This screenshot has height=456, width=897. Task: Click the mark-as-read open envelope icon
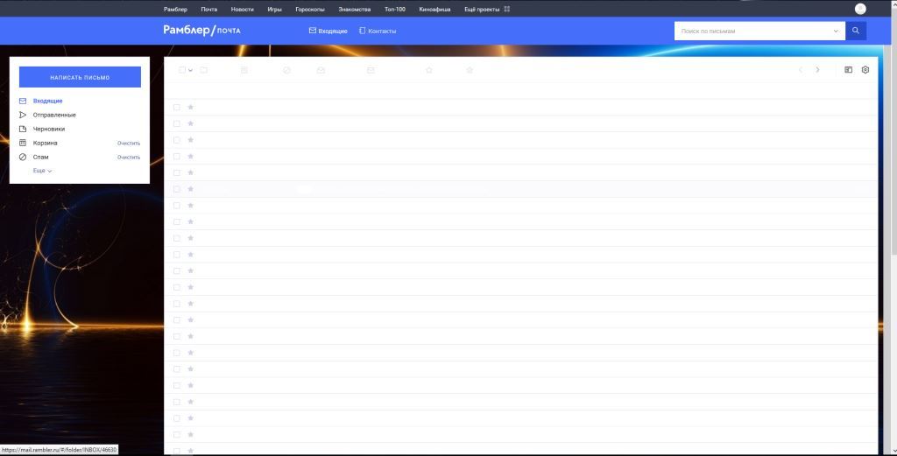click(x=321, y=70)
